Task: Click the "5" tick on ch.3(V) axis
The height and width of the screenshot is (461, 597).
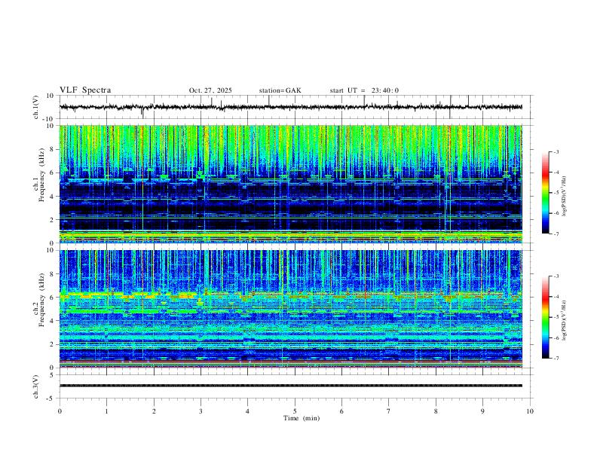Action: tap(52, 375)
